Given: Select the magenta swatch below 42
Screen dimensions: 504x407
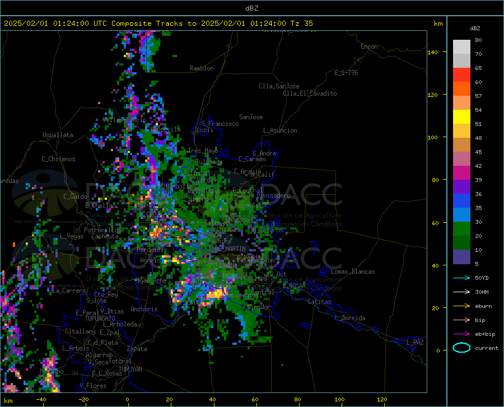Looking at the screenshot, I should point(461,173).
